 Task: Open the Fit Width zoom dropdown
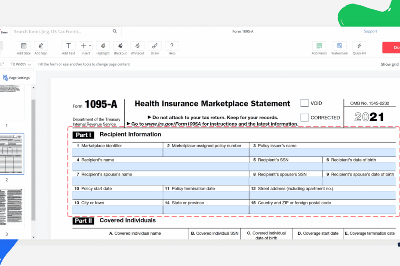click(x=20, y=64)
